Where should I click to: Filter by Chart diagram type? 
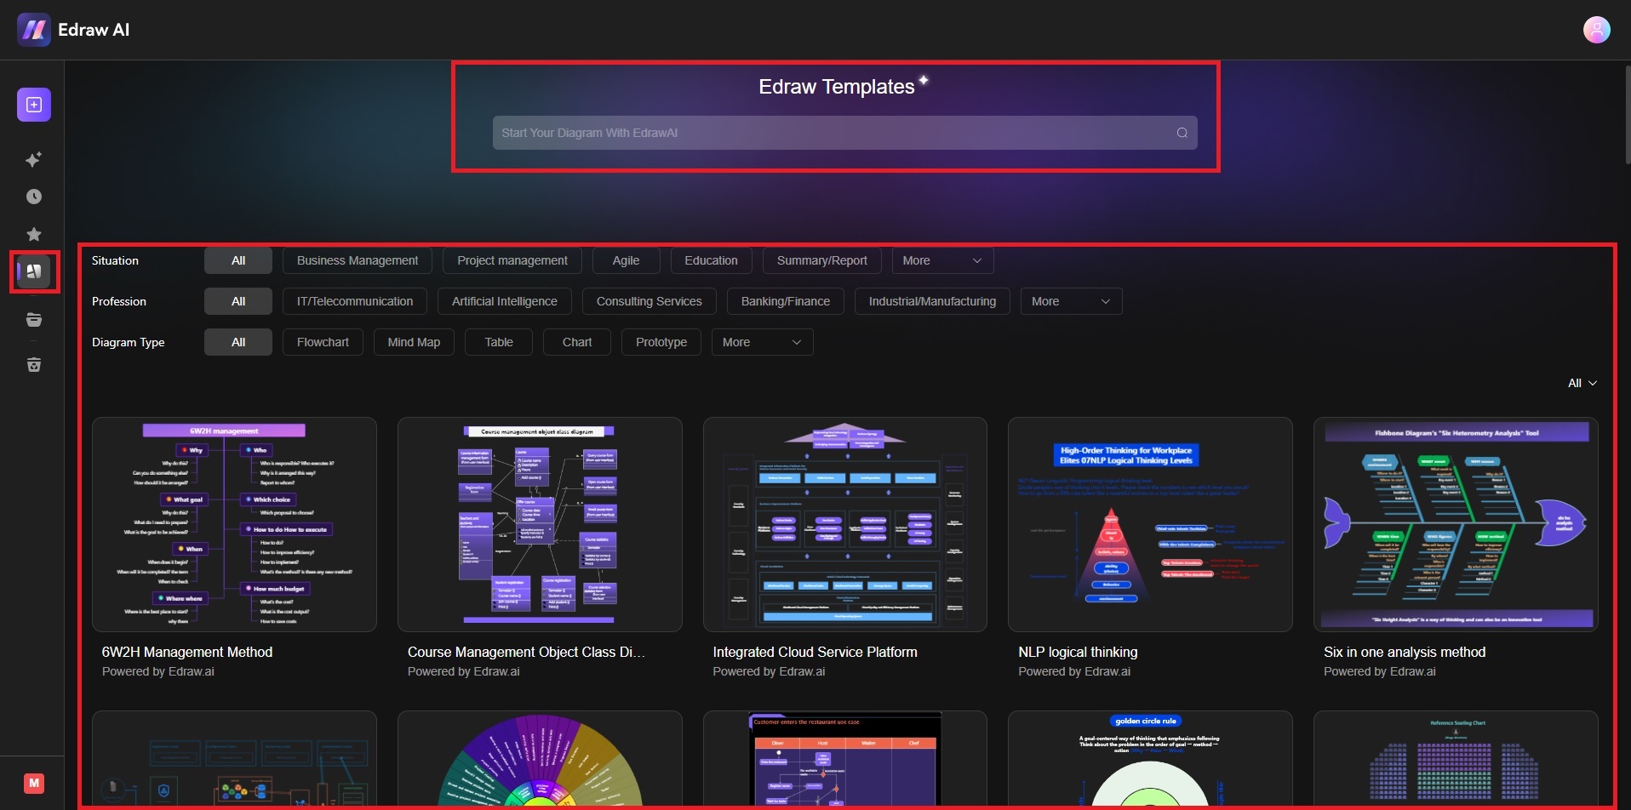pyautogui.click(x=577, y=342)
